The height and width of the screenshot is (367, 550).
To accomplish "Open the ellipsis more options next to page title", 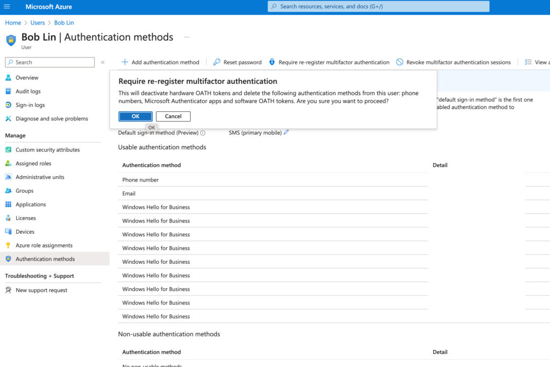I will point(187,37).
